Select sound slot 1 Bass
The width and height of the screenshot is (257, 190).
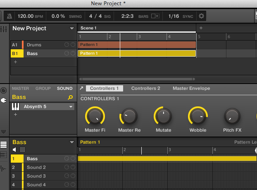[44, 159]
